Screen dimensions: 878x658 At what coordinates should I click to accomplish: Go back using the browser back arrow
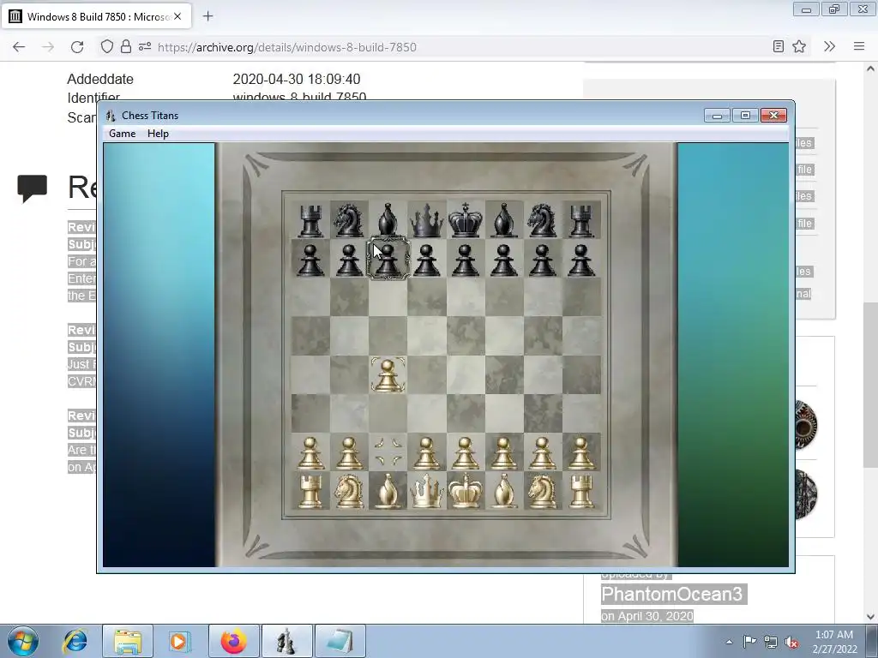19,47
